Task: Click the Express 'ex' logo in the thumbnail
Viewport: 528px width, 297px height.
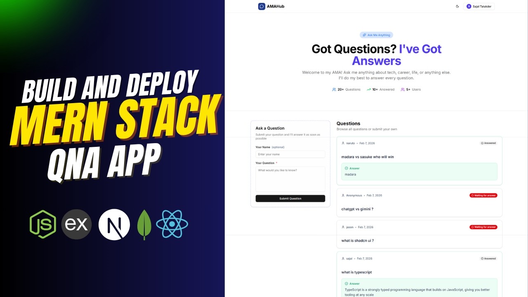Action: (x=76, y=224)
